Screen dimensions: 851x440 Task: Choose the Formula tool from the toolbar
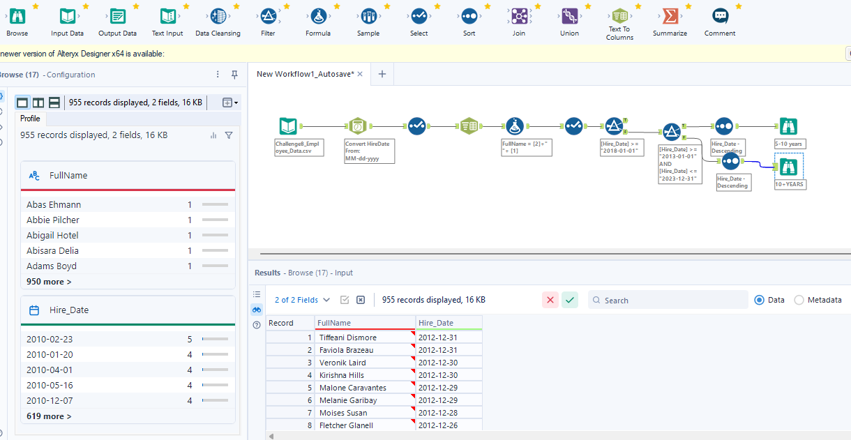click(318, 17)
